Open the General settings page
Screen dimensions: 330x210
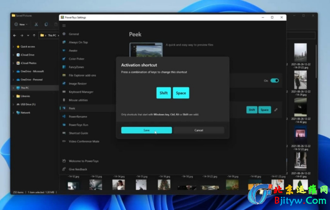click(x=74, y=34)
